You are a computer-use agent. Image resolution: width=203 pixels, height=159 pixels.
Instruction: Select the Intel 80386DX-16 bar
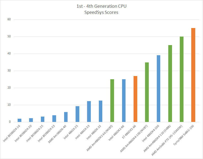[19, 120]
